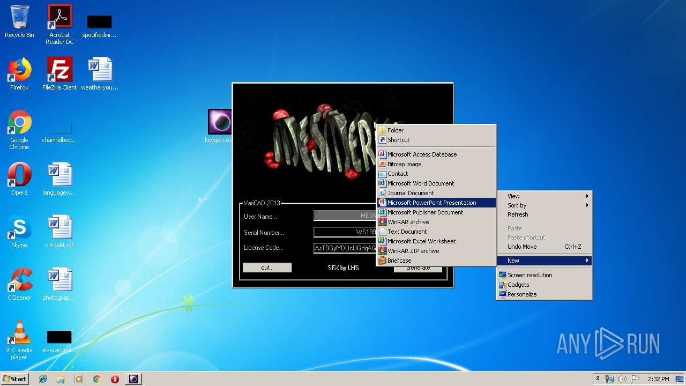Open the Start menu
686x386 pixels.
pyautogui.click(x=15, y=379)
